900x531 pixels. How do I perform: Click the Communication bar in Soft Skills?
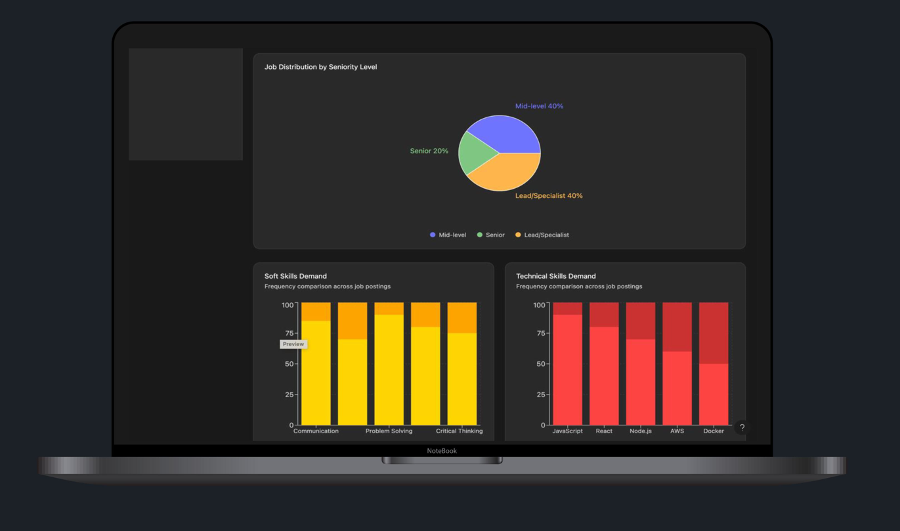point(316,372)
